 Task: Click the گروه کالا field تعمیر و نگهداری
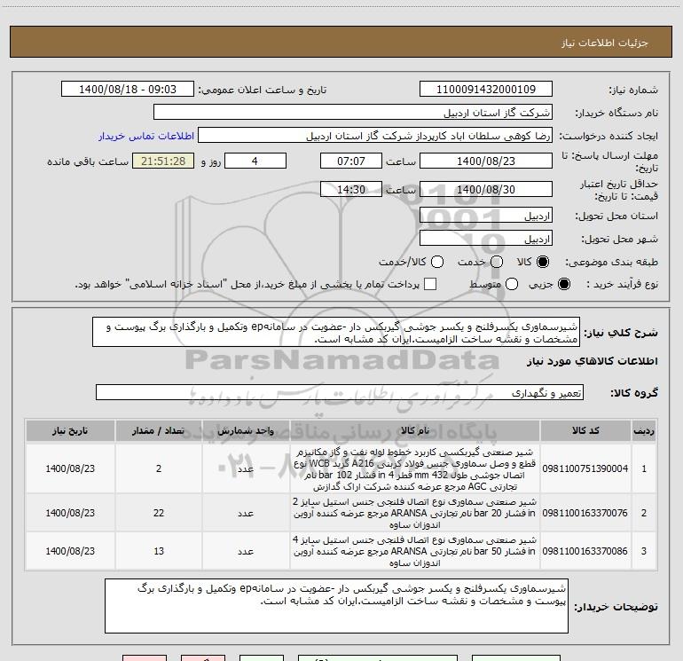pos(340,392)
